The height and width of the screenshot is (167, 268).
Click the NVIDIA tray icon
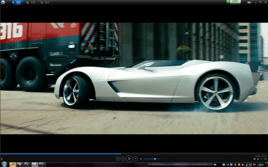pos(228,164)
